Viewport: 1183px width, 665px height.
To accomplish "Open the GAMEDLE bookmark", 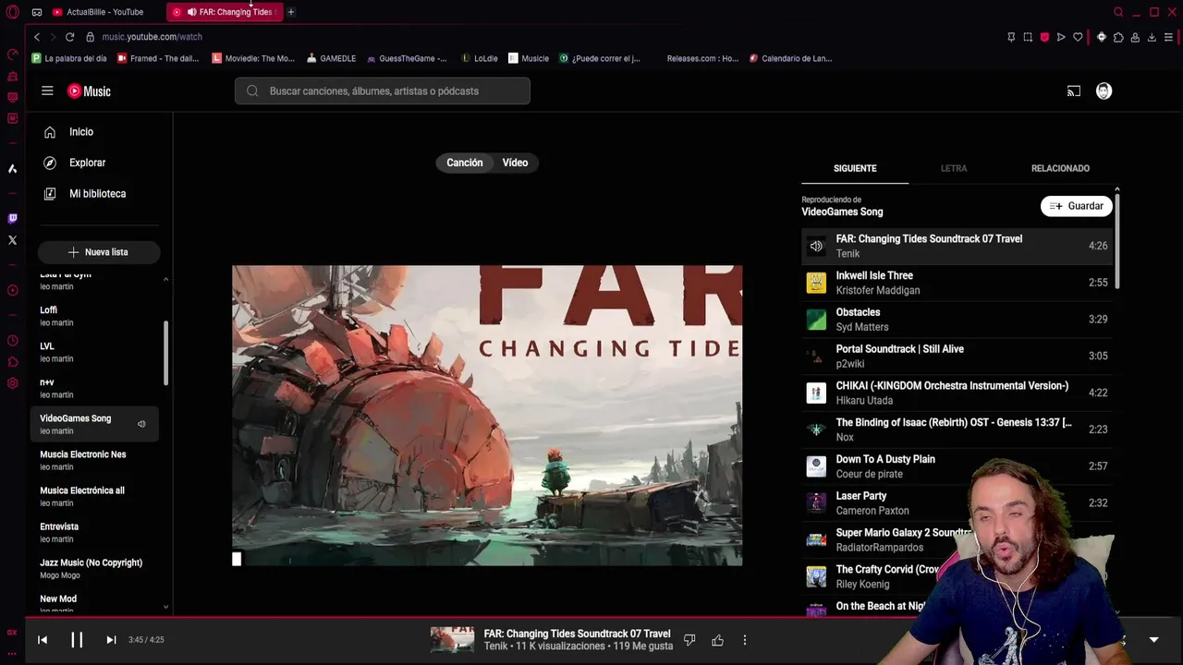I will 331,58.
